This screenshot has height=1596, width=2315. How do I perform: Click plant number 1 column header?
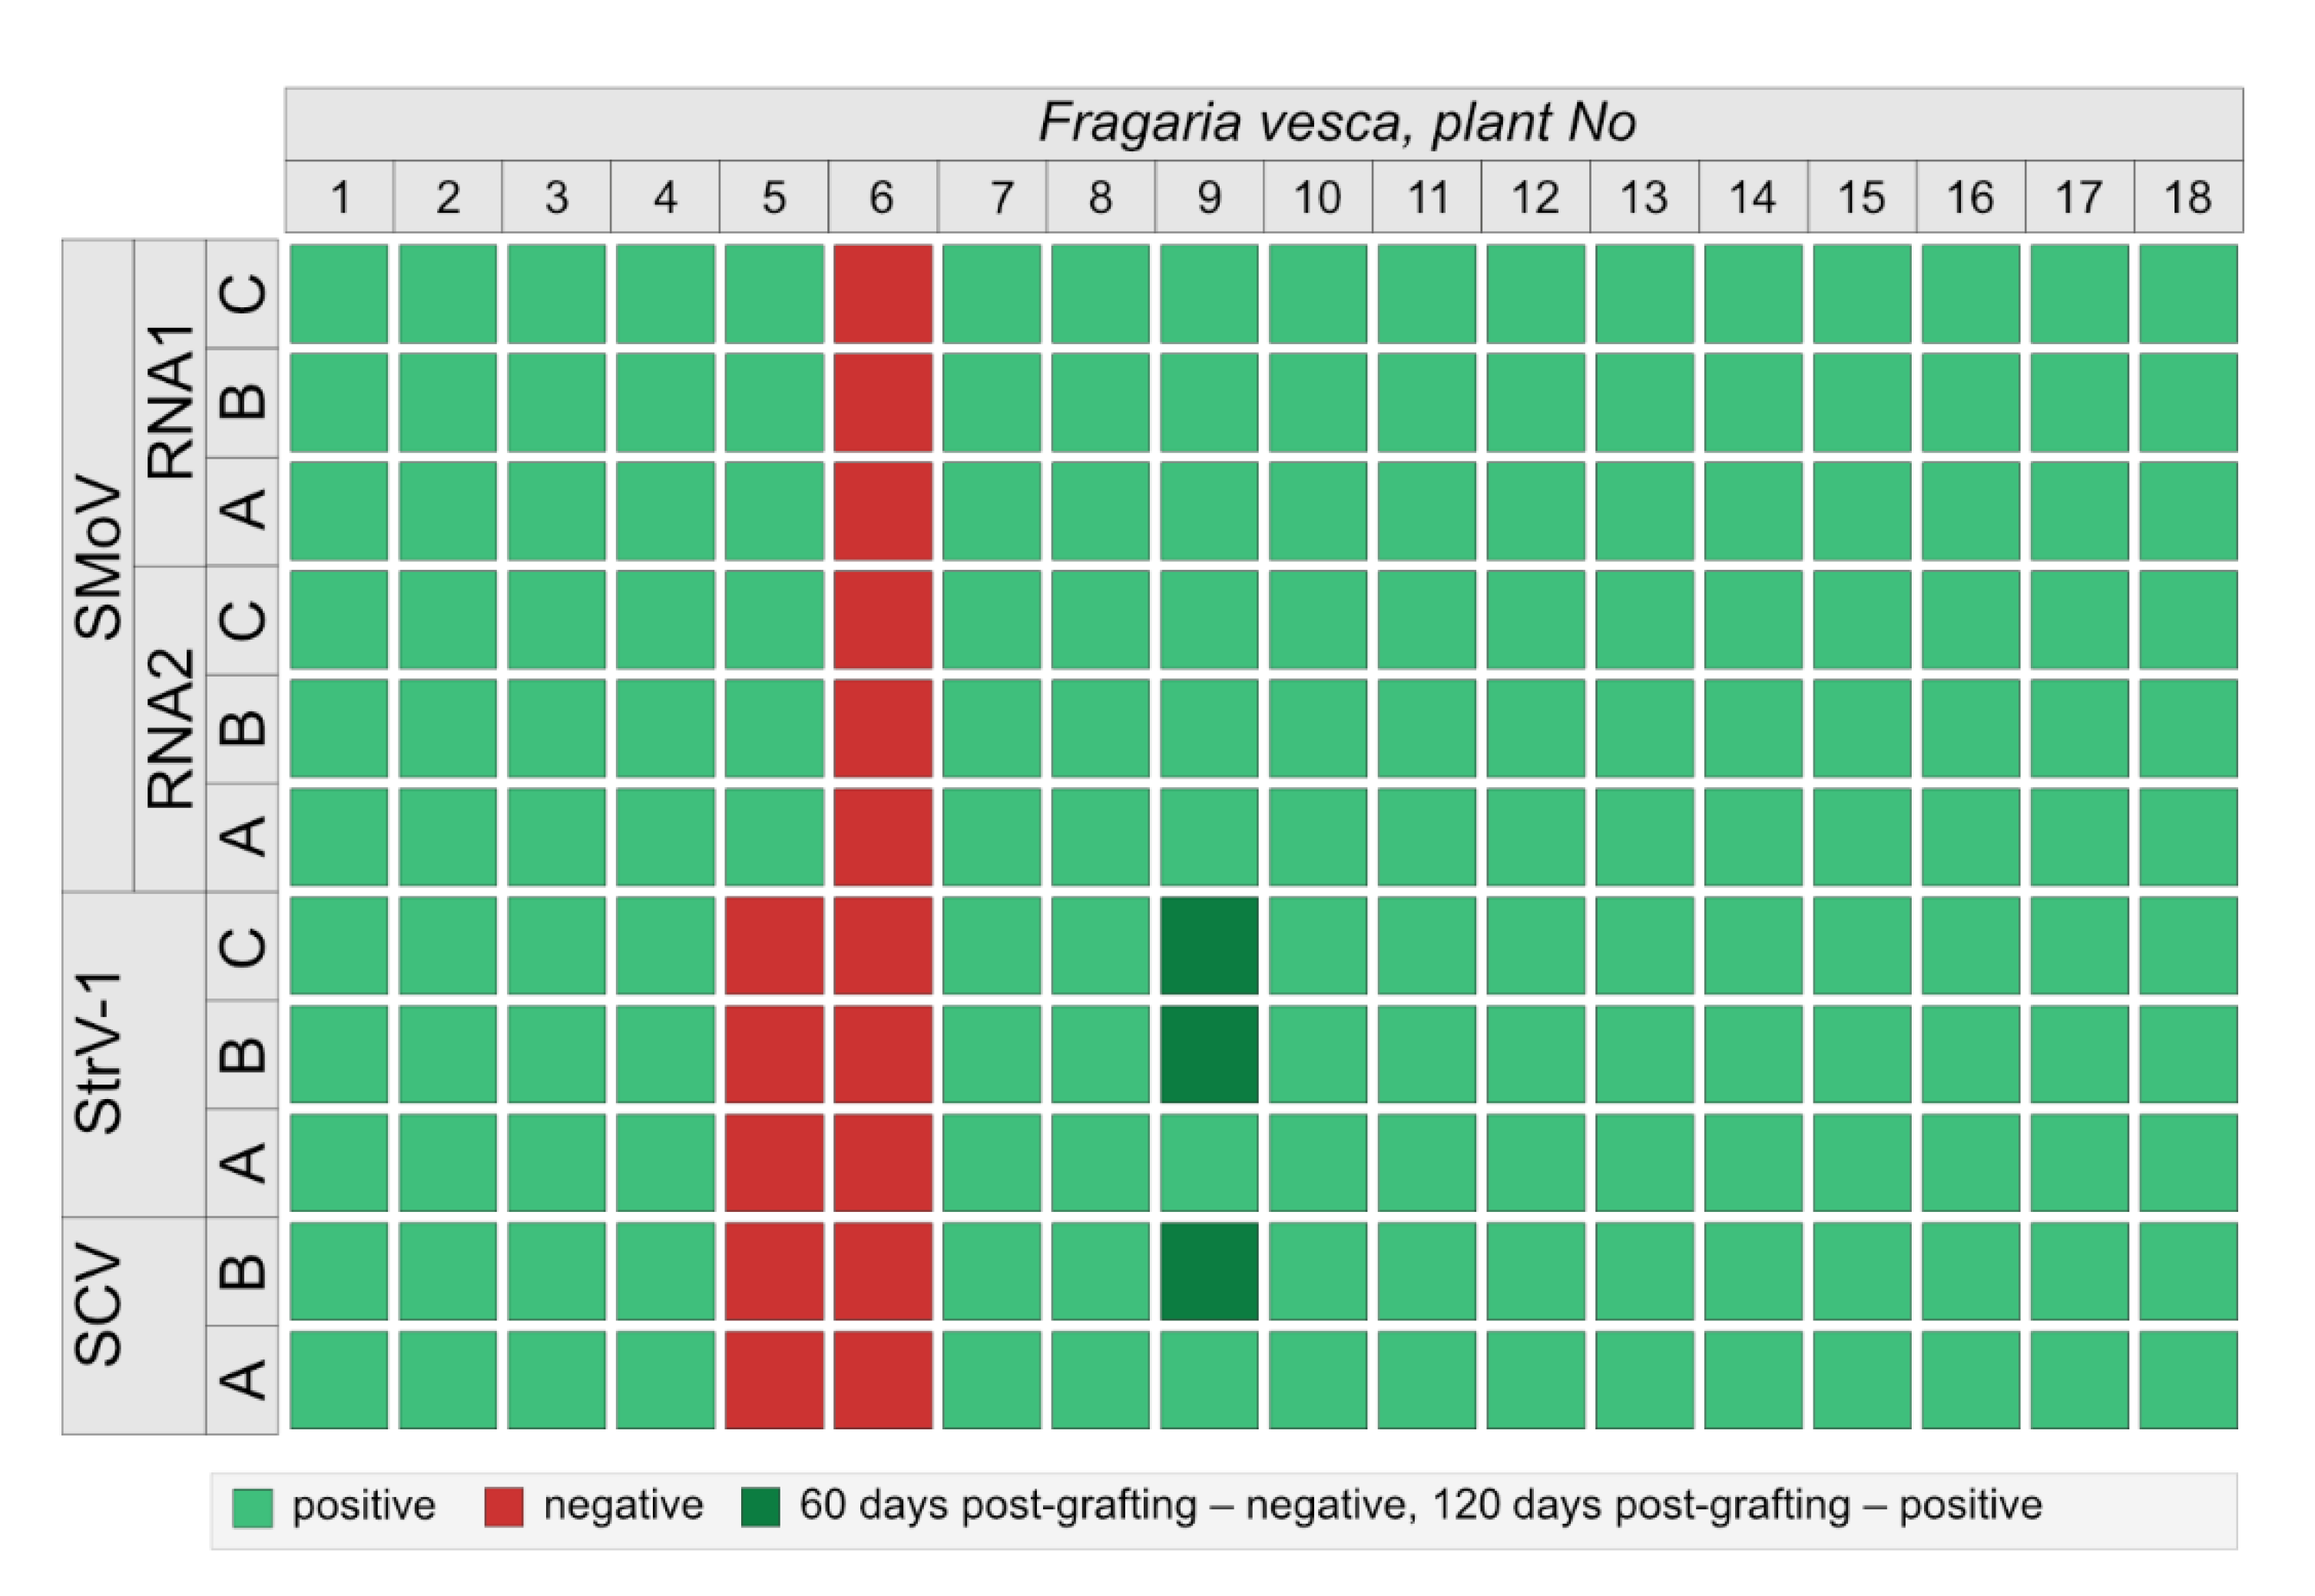[x=339, y=197]
